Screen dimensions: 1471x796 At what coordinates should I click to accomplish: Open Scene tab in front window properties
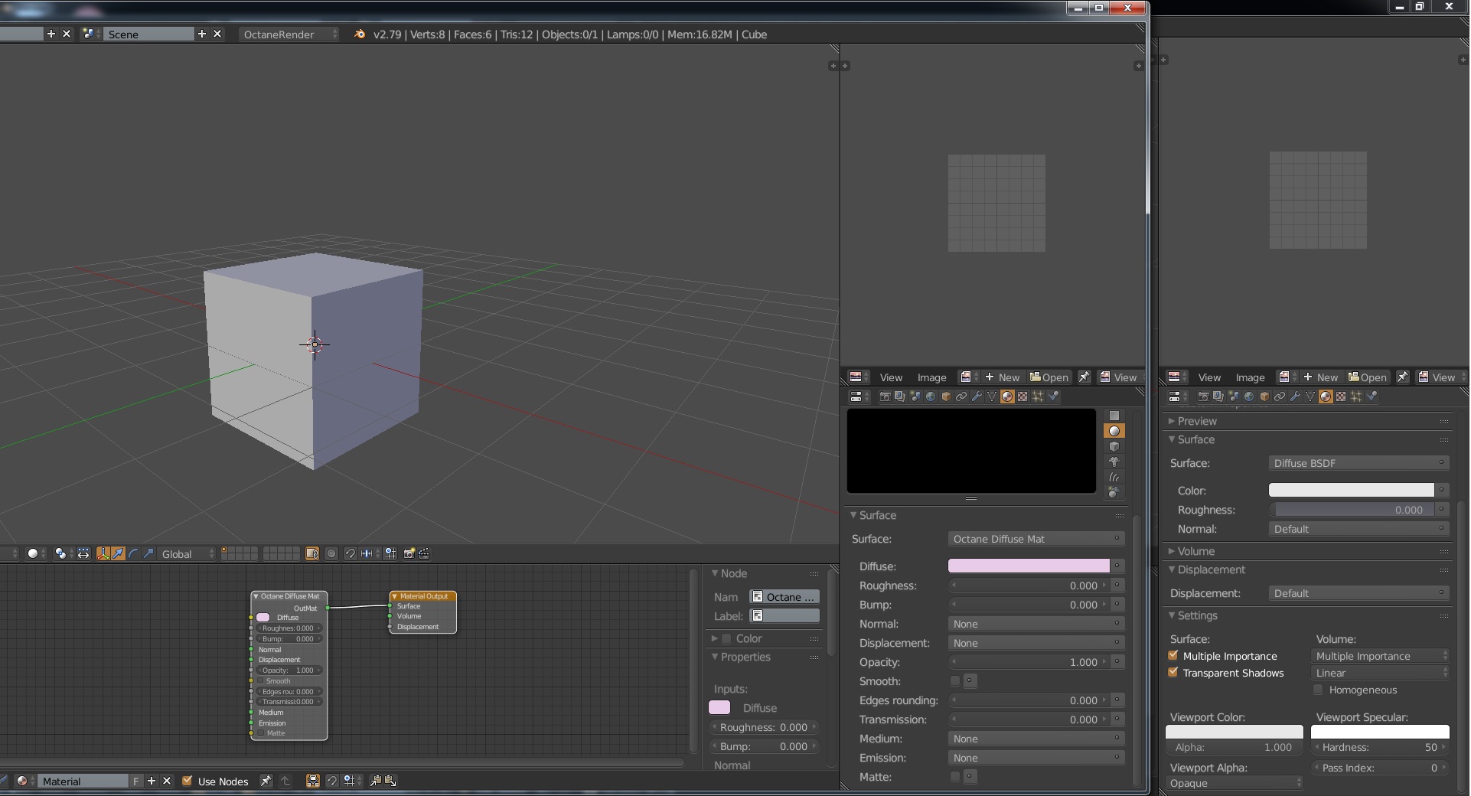click(x=915, y=396)
